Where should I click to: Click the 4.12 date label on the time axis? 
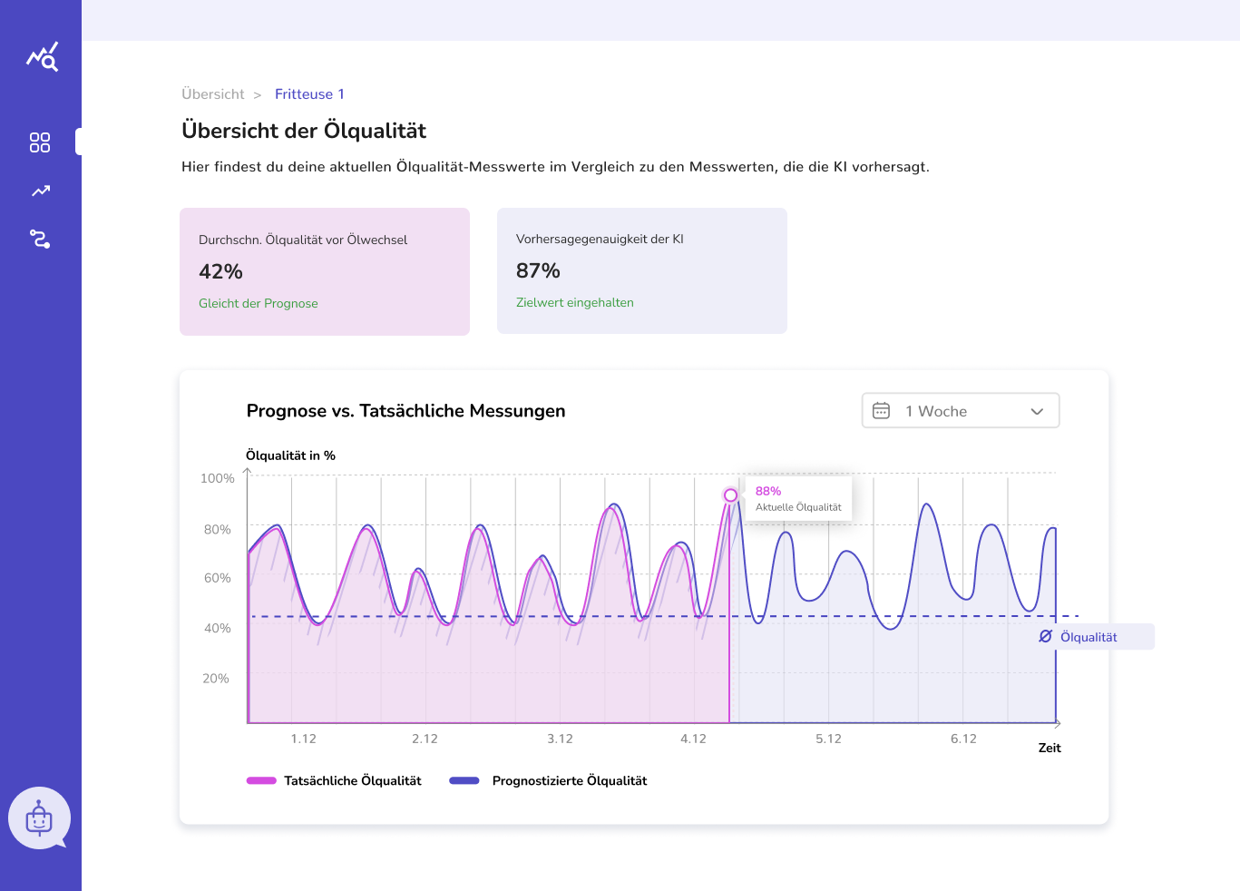click(693, 739)
